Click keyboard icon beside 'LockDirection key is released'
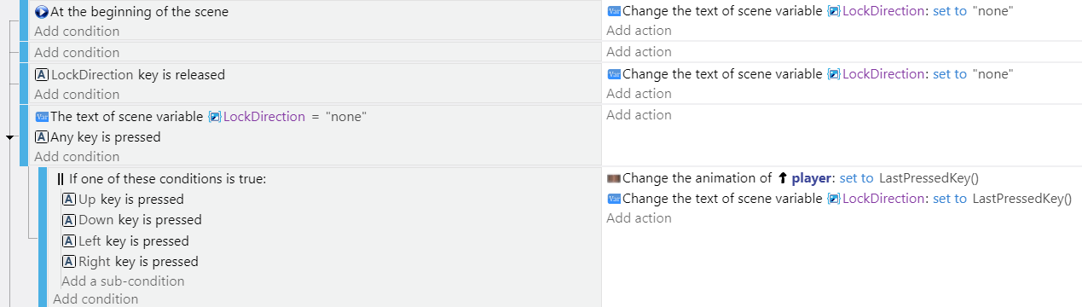Viewport: 1082px width, 307px height. (42, 74)
